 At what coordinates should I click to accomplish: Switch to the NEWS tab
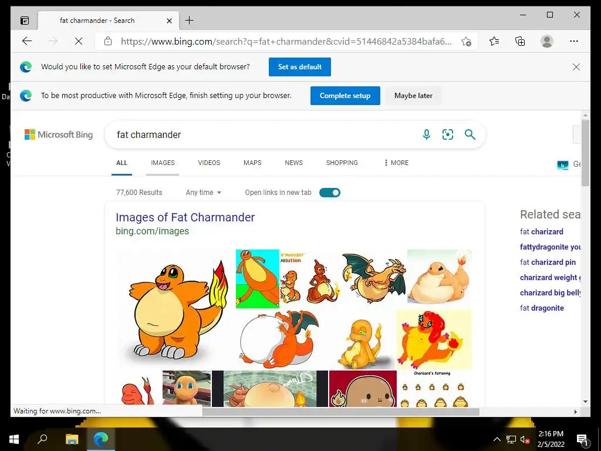point(293,163)
